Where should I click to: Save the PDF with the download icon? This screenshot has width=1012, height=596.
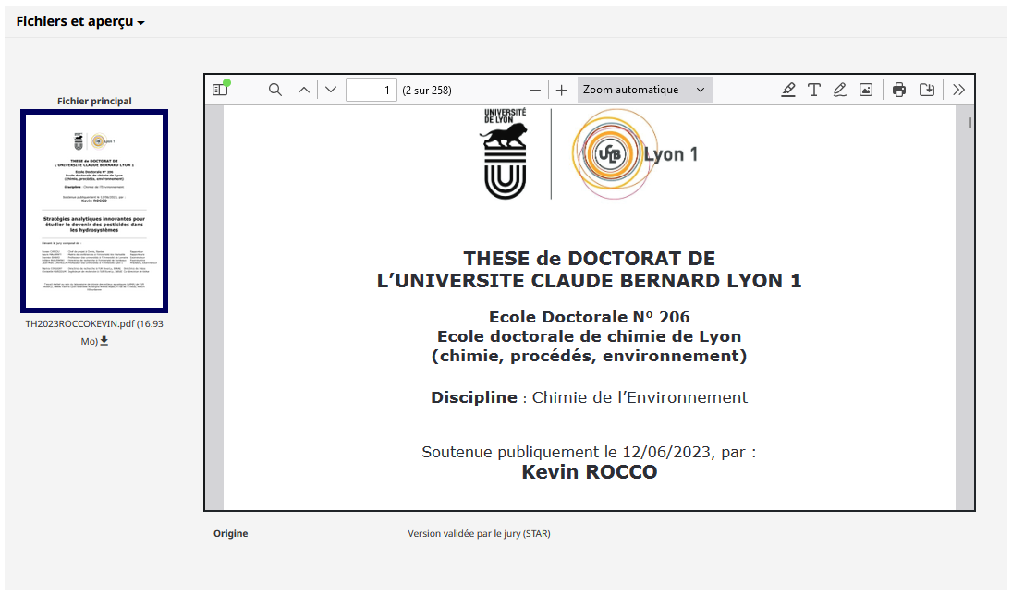click(x=927, y=90)
